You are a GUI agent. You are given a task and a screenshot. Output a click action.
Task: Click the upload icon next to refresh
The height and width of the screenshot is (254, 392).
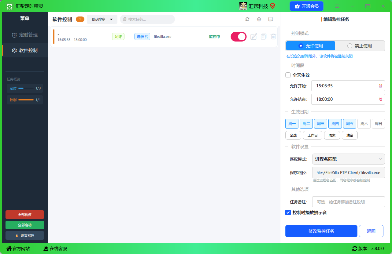click(259, 19)
